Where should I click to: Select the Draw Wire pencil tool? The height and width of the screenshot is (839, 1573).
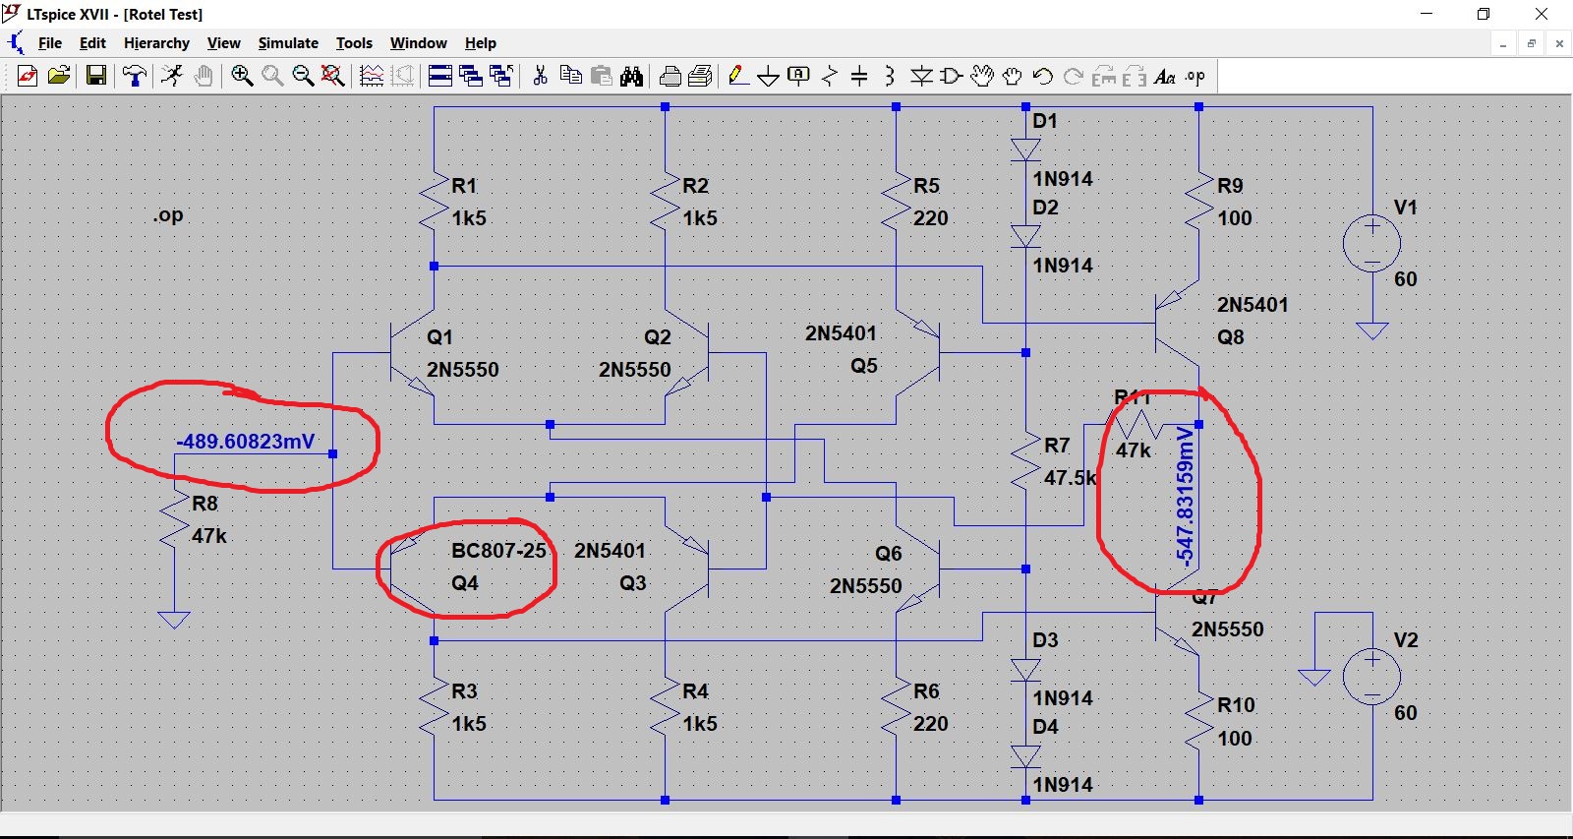[x=738, y=76]
